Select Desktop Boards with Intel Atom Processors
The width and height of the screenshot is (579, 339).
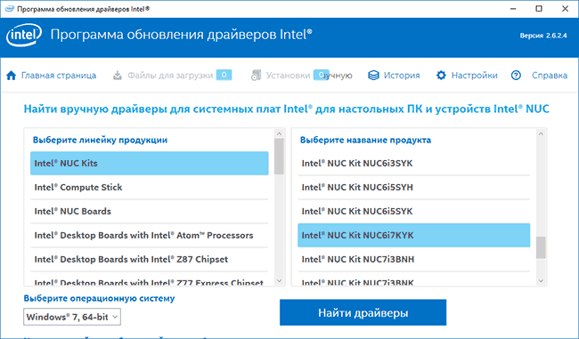click(149, 235)
